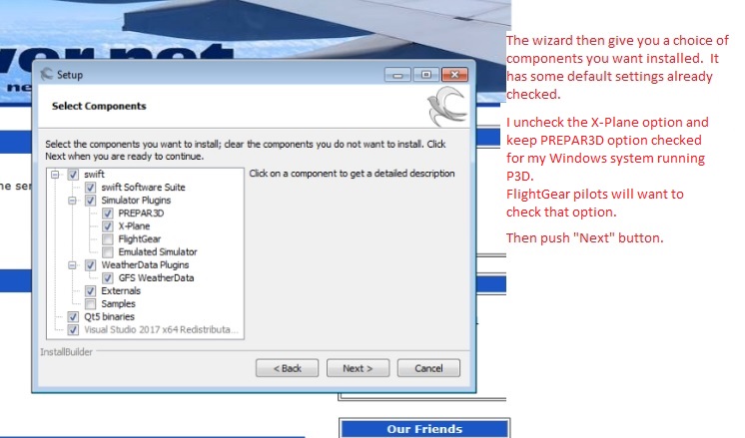Select the Qt5 binaries tree item
This screenshot has height=438, width=745.
109,316
